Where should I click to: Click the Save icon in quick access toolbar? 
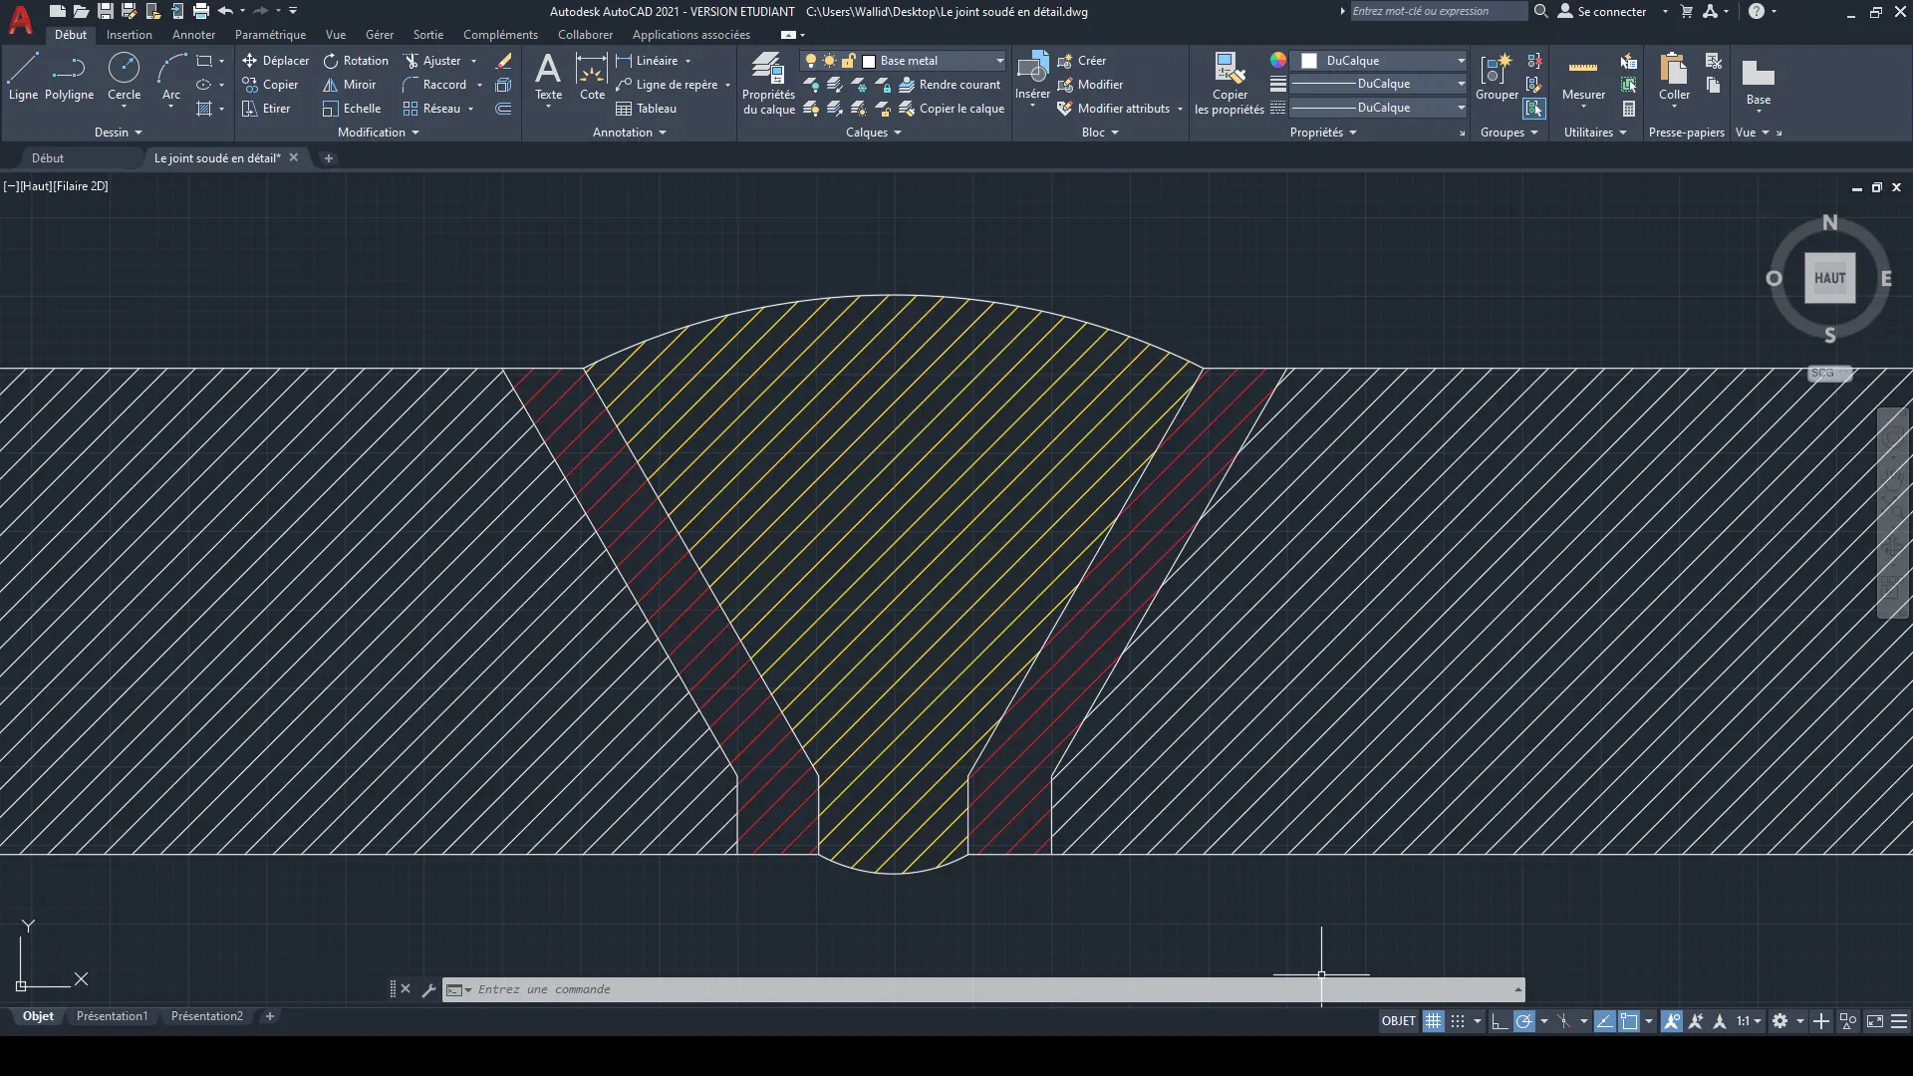(105, 11)
